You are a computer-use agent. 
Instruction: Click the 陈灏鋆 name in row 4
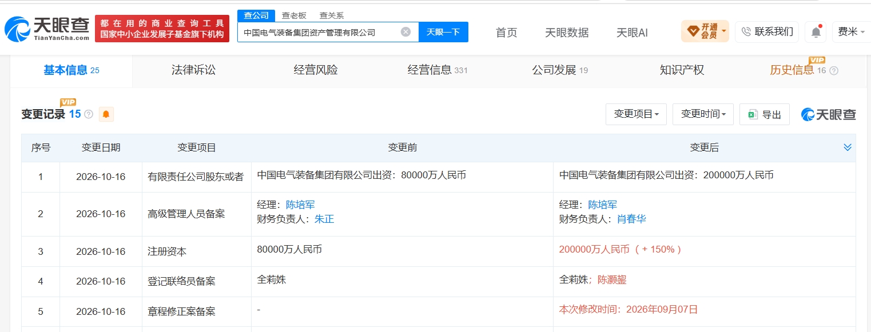click(x=613, y=279)
